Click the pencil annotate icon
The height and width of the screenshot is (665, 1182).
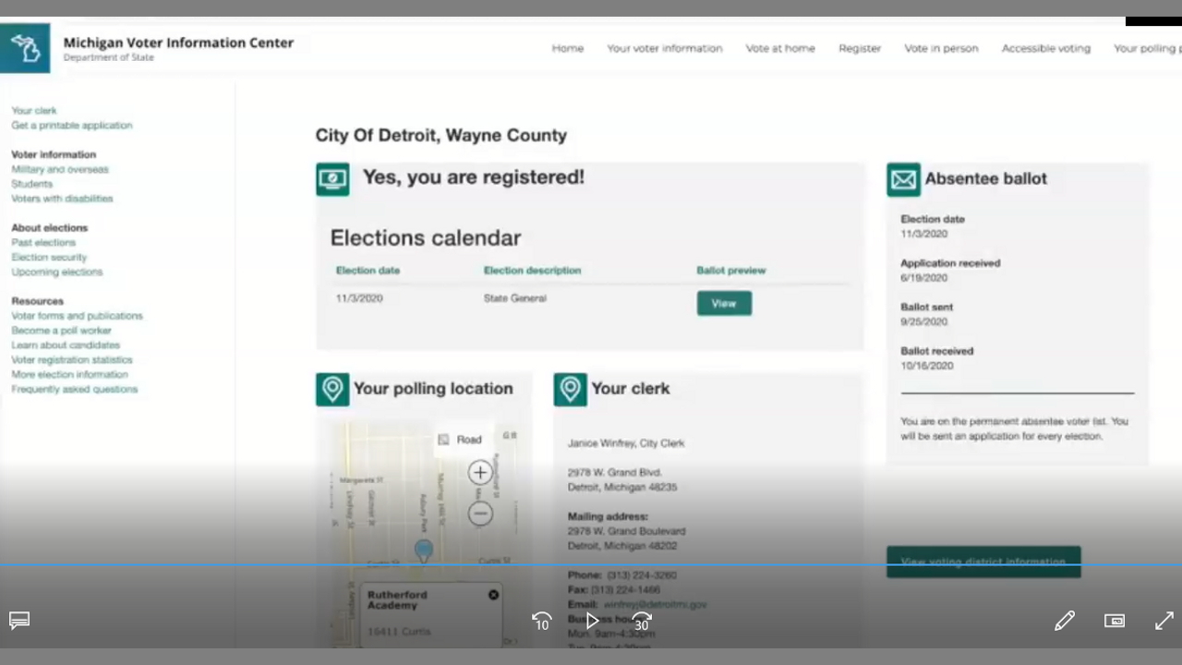tap(1065, 621)
